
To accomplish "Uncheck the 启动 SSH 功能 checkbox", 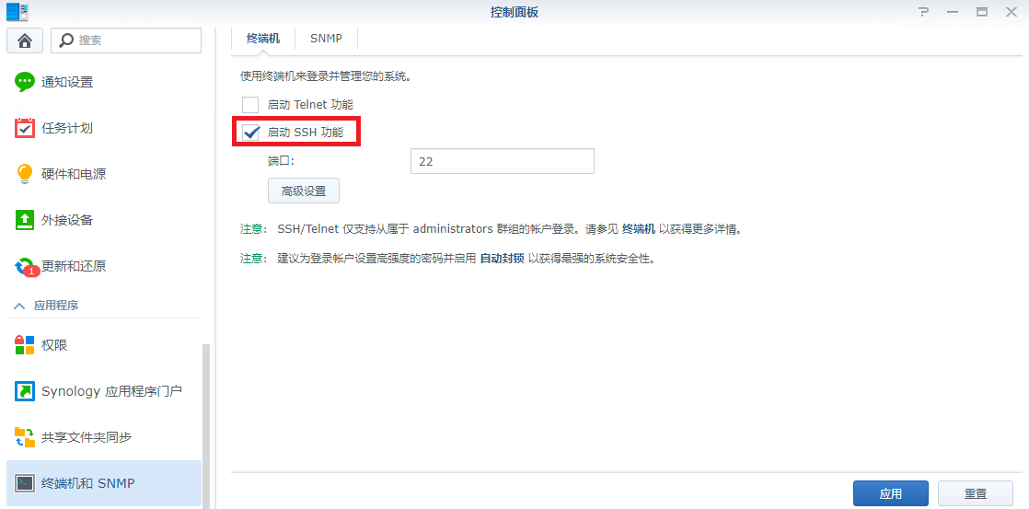I will pyautogui.click(x=250, y=133).
